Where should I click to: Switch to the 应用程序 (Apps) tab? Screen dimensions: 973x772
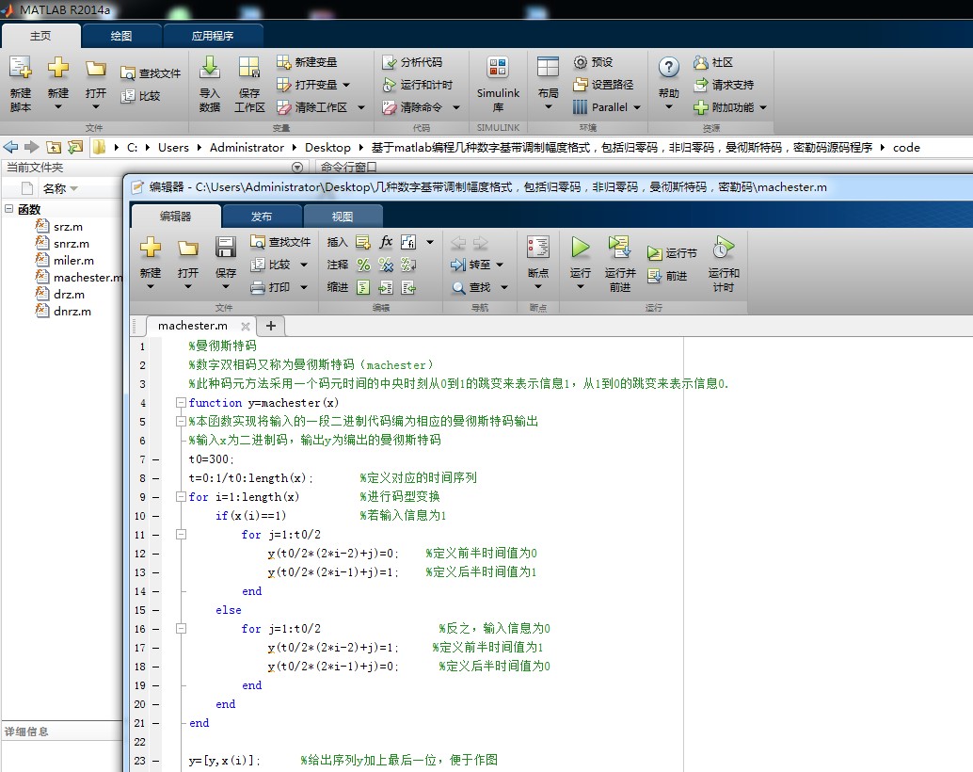213,36
